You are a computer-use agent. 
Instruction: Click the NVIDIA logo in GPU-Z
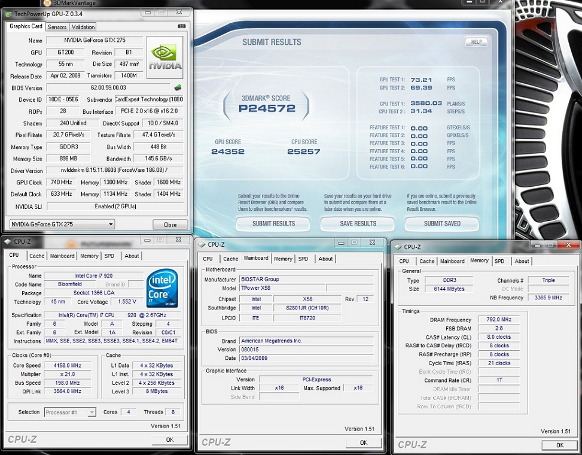[165, 57]
